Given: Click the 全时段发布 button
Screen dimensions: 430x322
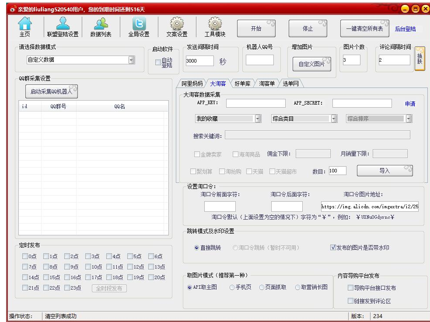Looking at the screenshot, I should (109, 288).
